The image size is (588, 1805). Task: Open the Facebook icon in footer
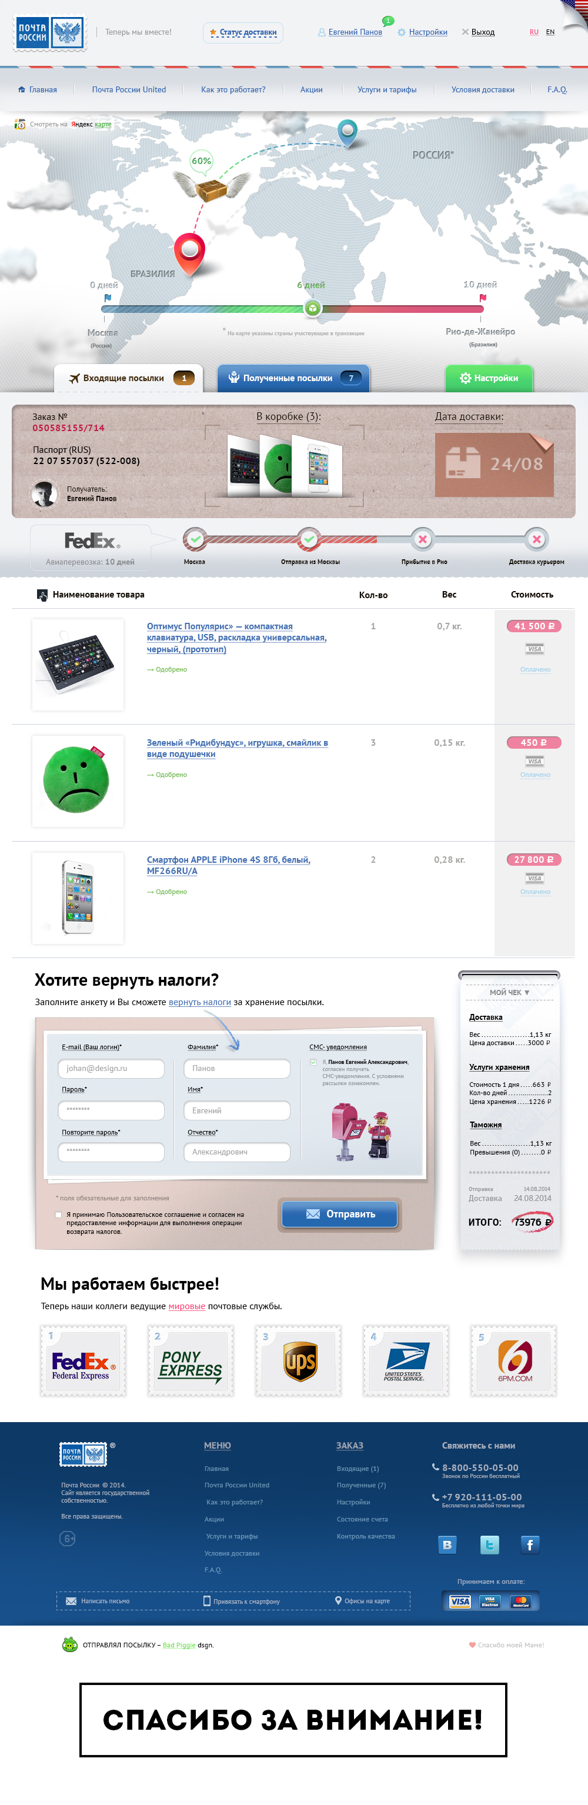click(530, 1544)
